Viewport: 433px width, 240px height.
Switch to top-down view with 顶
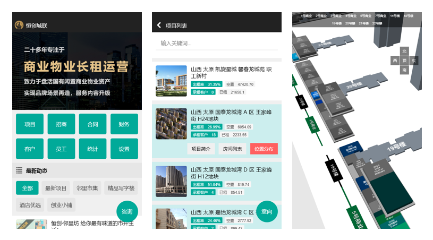(404, 61)
